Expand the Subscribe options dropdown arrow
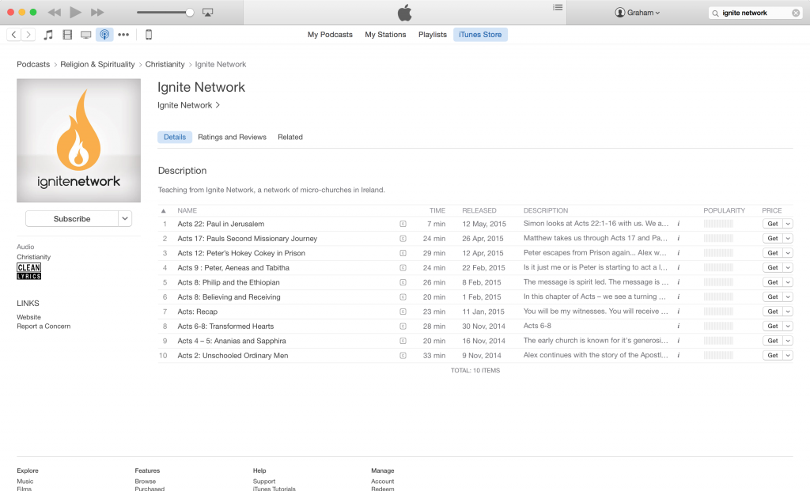 coord(125,219)
